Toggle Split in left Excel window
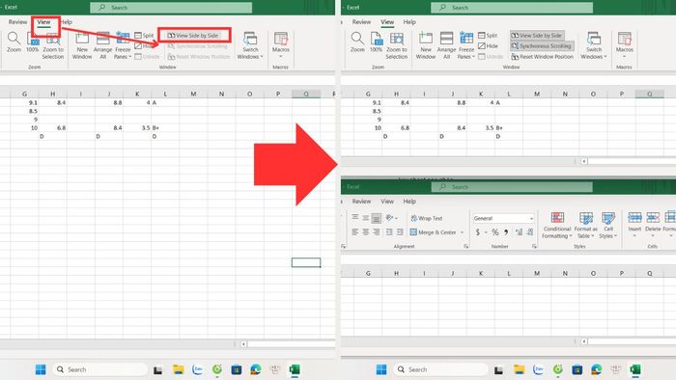 coord(144,36)
